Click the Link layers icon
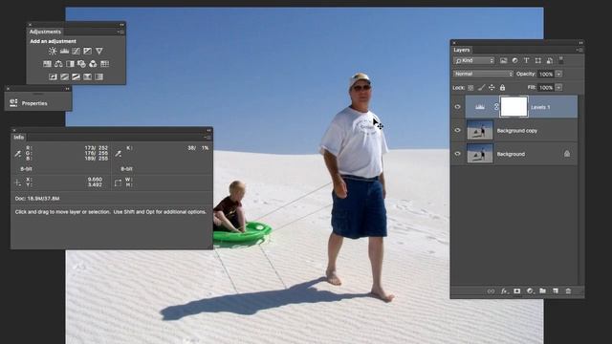The image size is (612, 344). tap(491, 290)
